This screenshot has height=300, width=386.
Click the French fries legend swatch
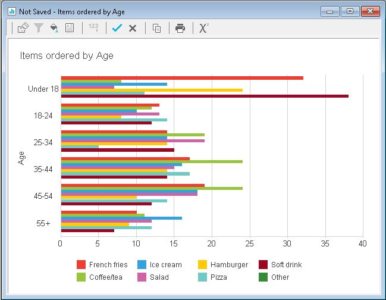tap(81, 265)
